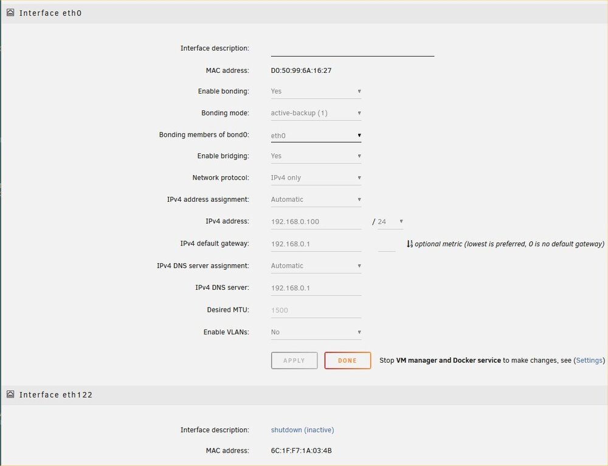Click the Bonding members of bond0 label
This screenshot has width=608, height=466.
[x=204, y=135]
